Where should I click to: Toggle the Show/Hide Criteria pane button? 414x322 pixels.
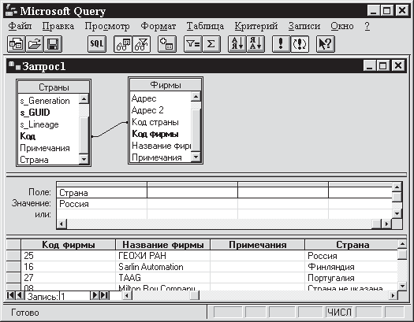pyautogui.click(x=141, y=44)
